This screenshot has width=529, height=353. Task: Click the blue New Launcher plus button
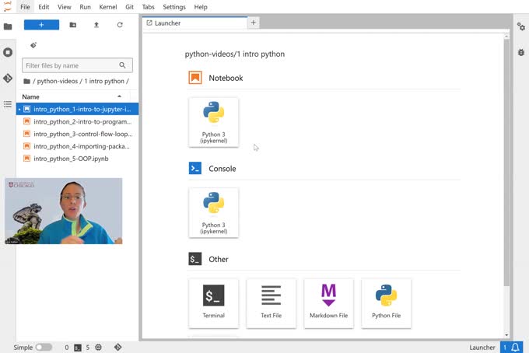click(x=41, y=25)
